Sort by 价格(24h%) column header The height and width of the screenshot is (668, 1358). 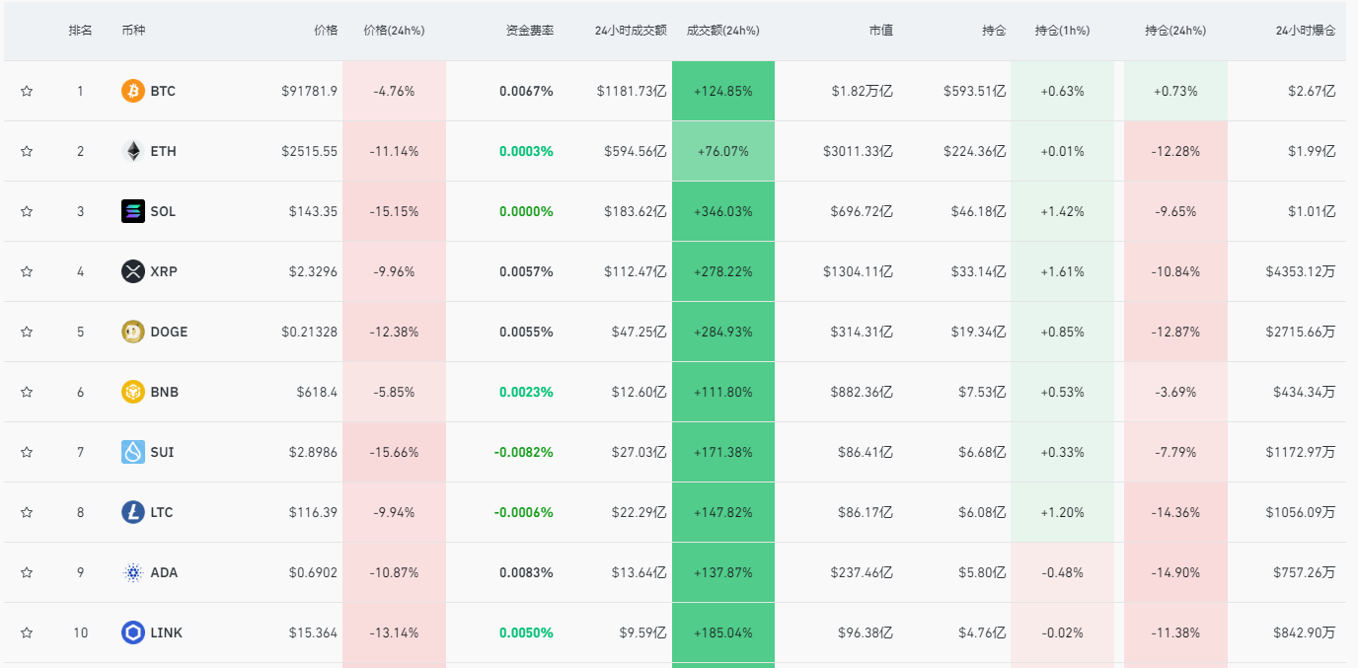pyautogui.click(x=394, y=31)
